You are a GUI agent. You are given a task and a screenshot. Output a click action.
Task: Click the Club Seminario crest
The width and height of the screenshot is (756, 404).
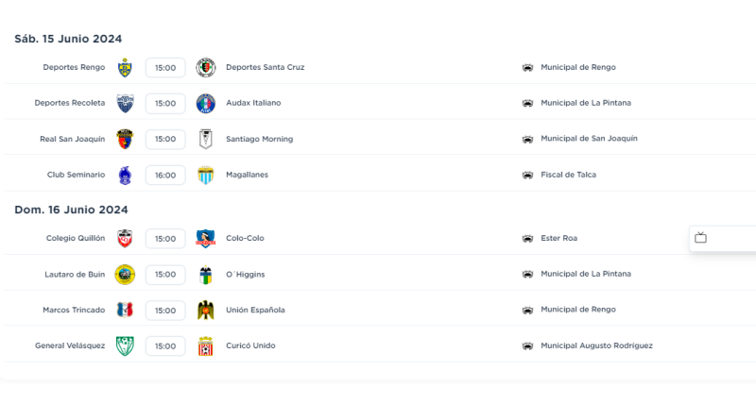[125, 175]
